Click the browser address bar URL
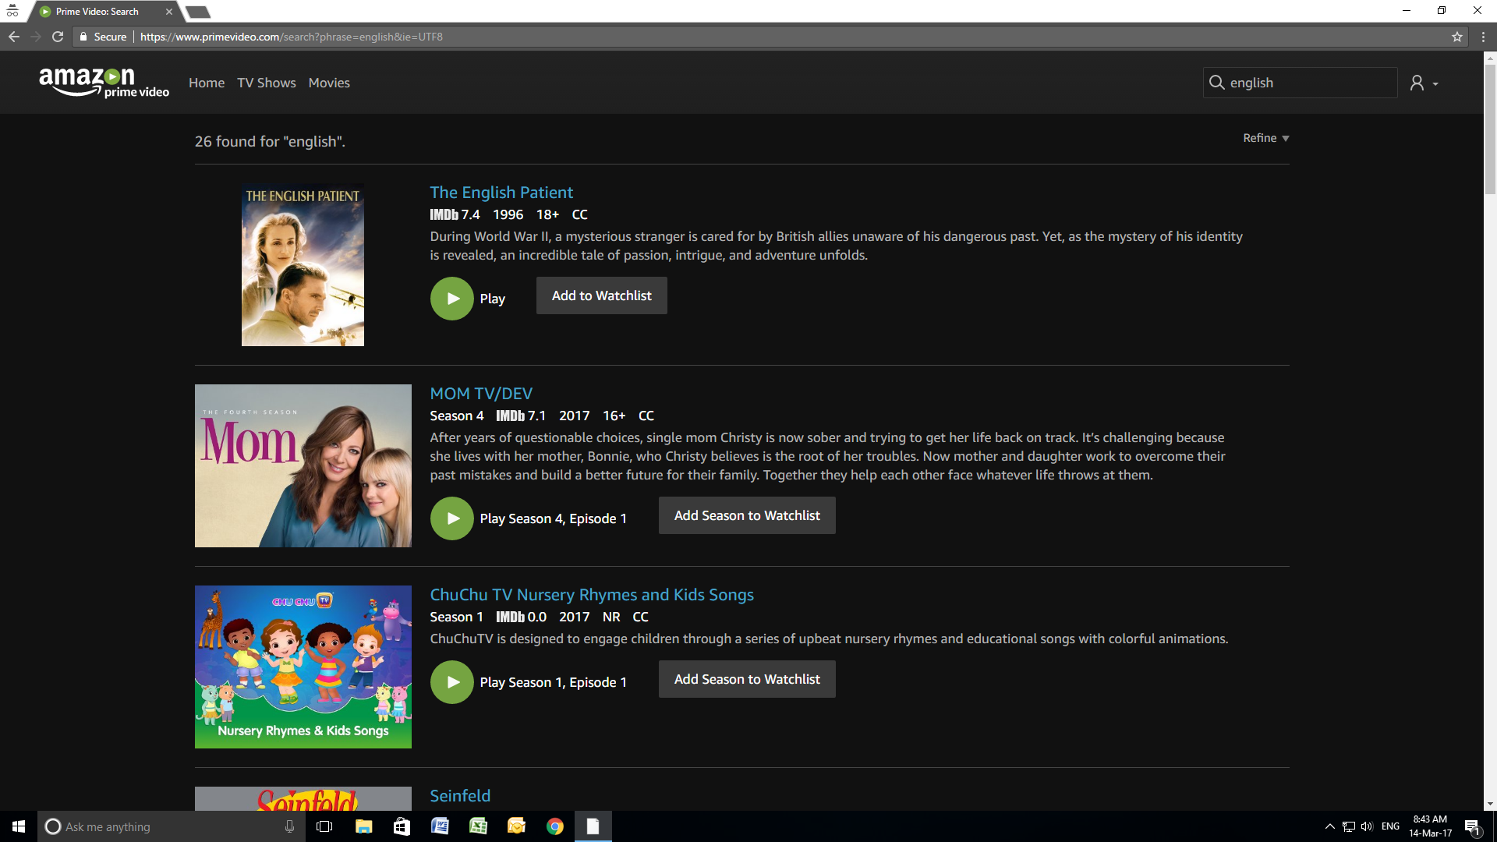The image size is (1497, 842). 291,37
